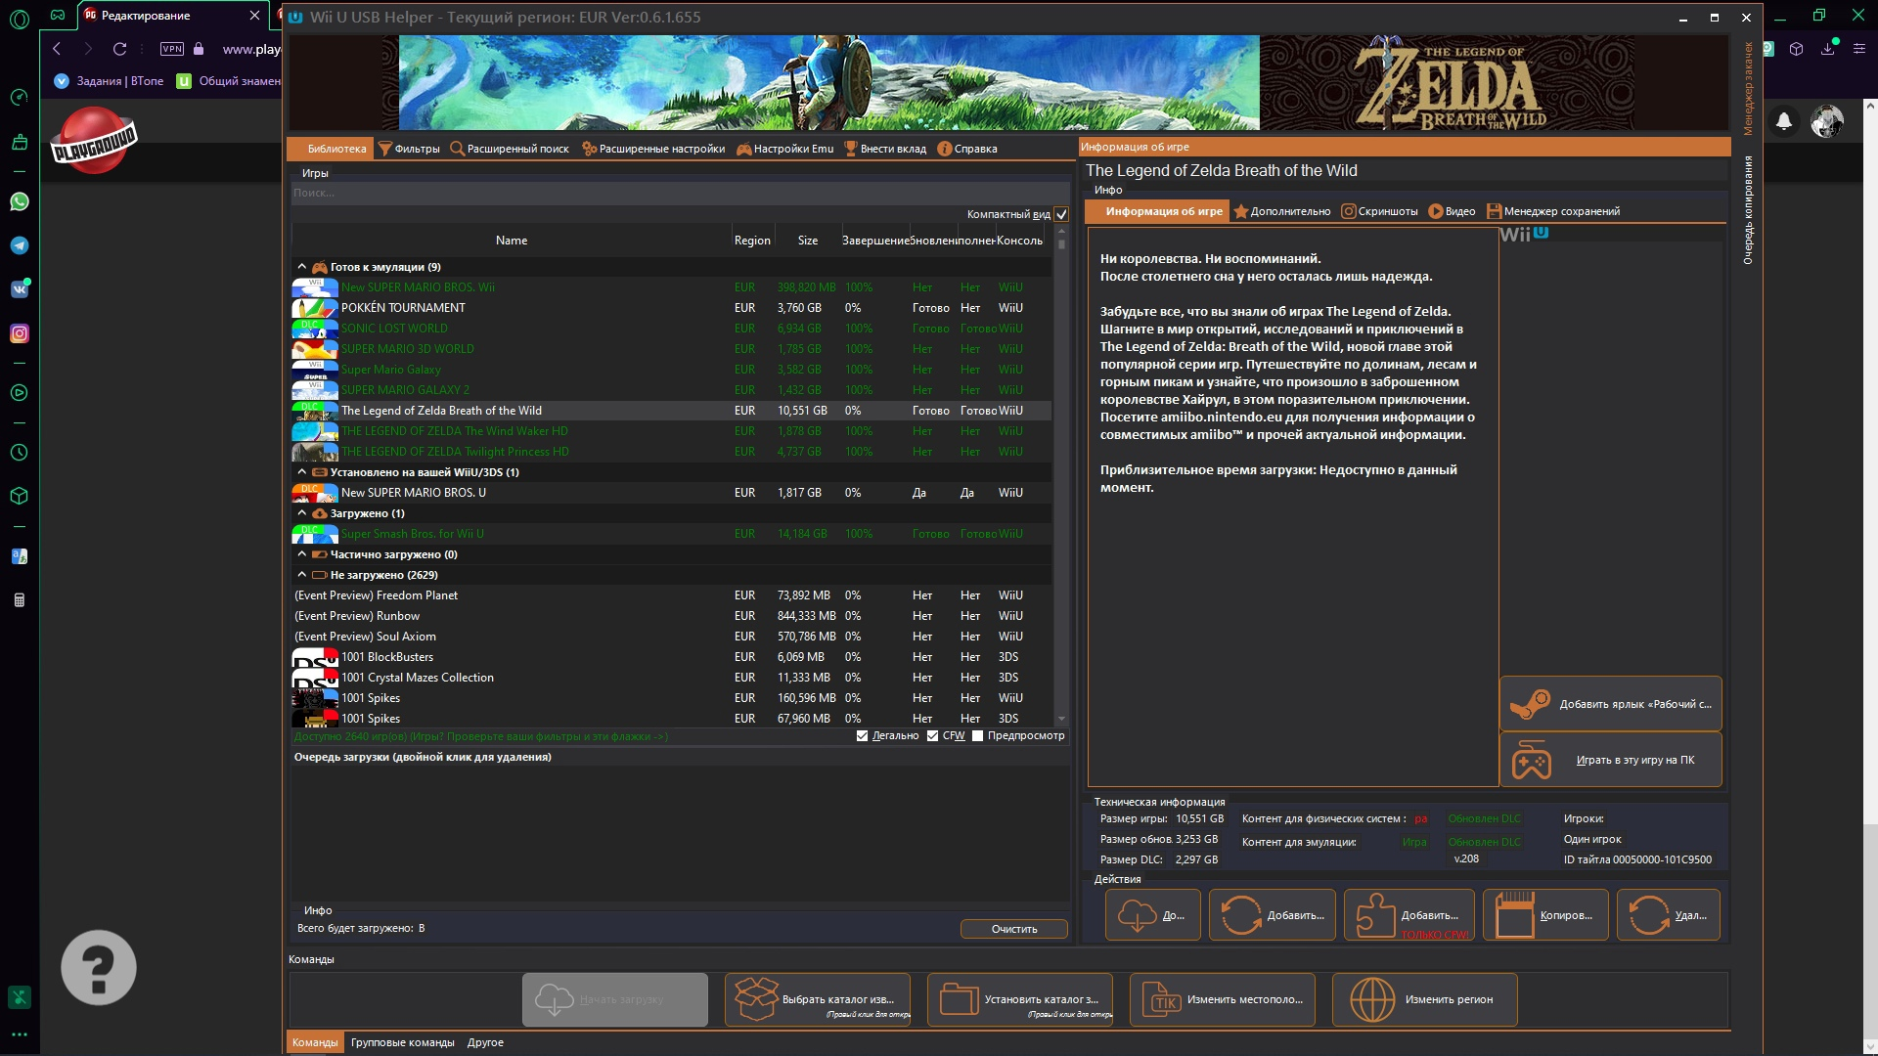The width and height of the screenshot is (1878, 1056).
Task: Click the notification bell icon in browser
Action: point(1784,121)
